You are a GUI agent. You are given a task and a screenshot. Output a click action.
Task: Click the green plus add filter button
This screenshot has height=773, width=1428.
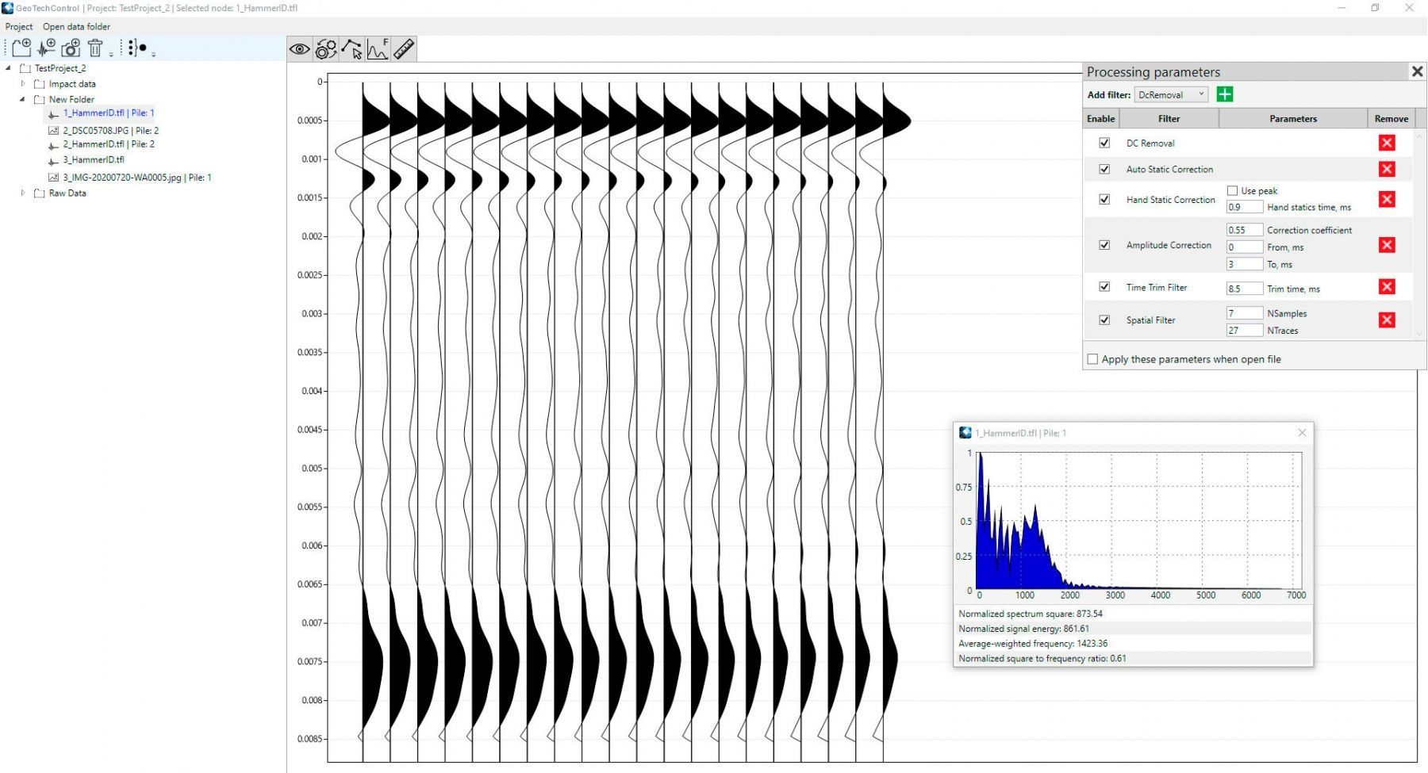tap(1225, 94)
